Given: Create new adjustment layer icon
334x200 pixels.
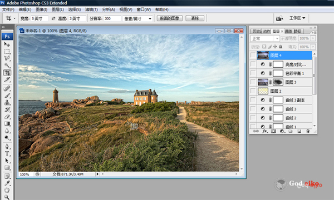Looking at the screenshot, I should (282, 131).
